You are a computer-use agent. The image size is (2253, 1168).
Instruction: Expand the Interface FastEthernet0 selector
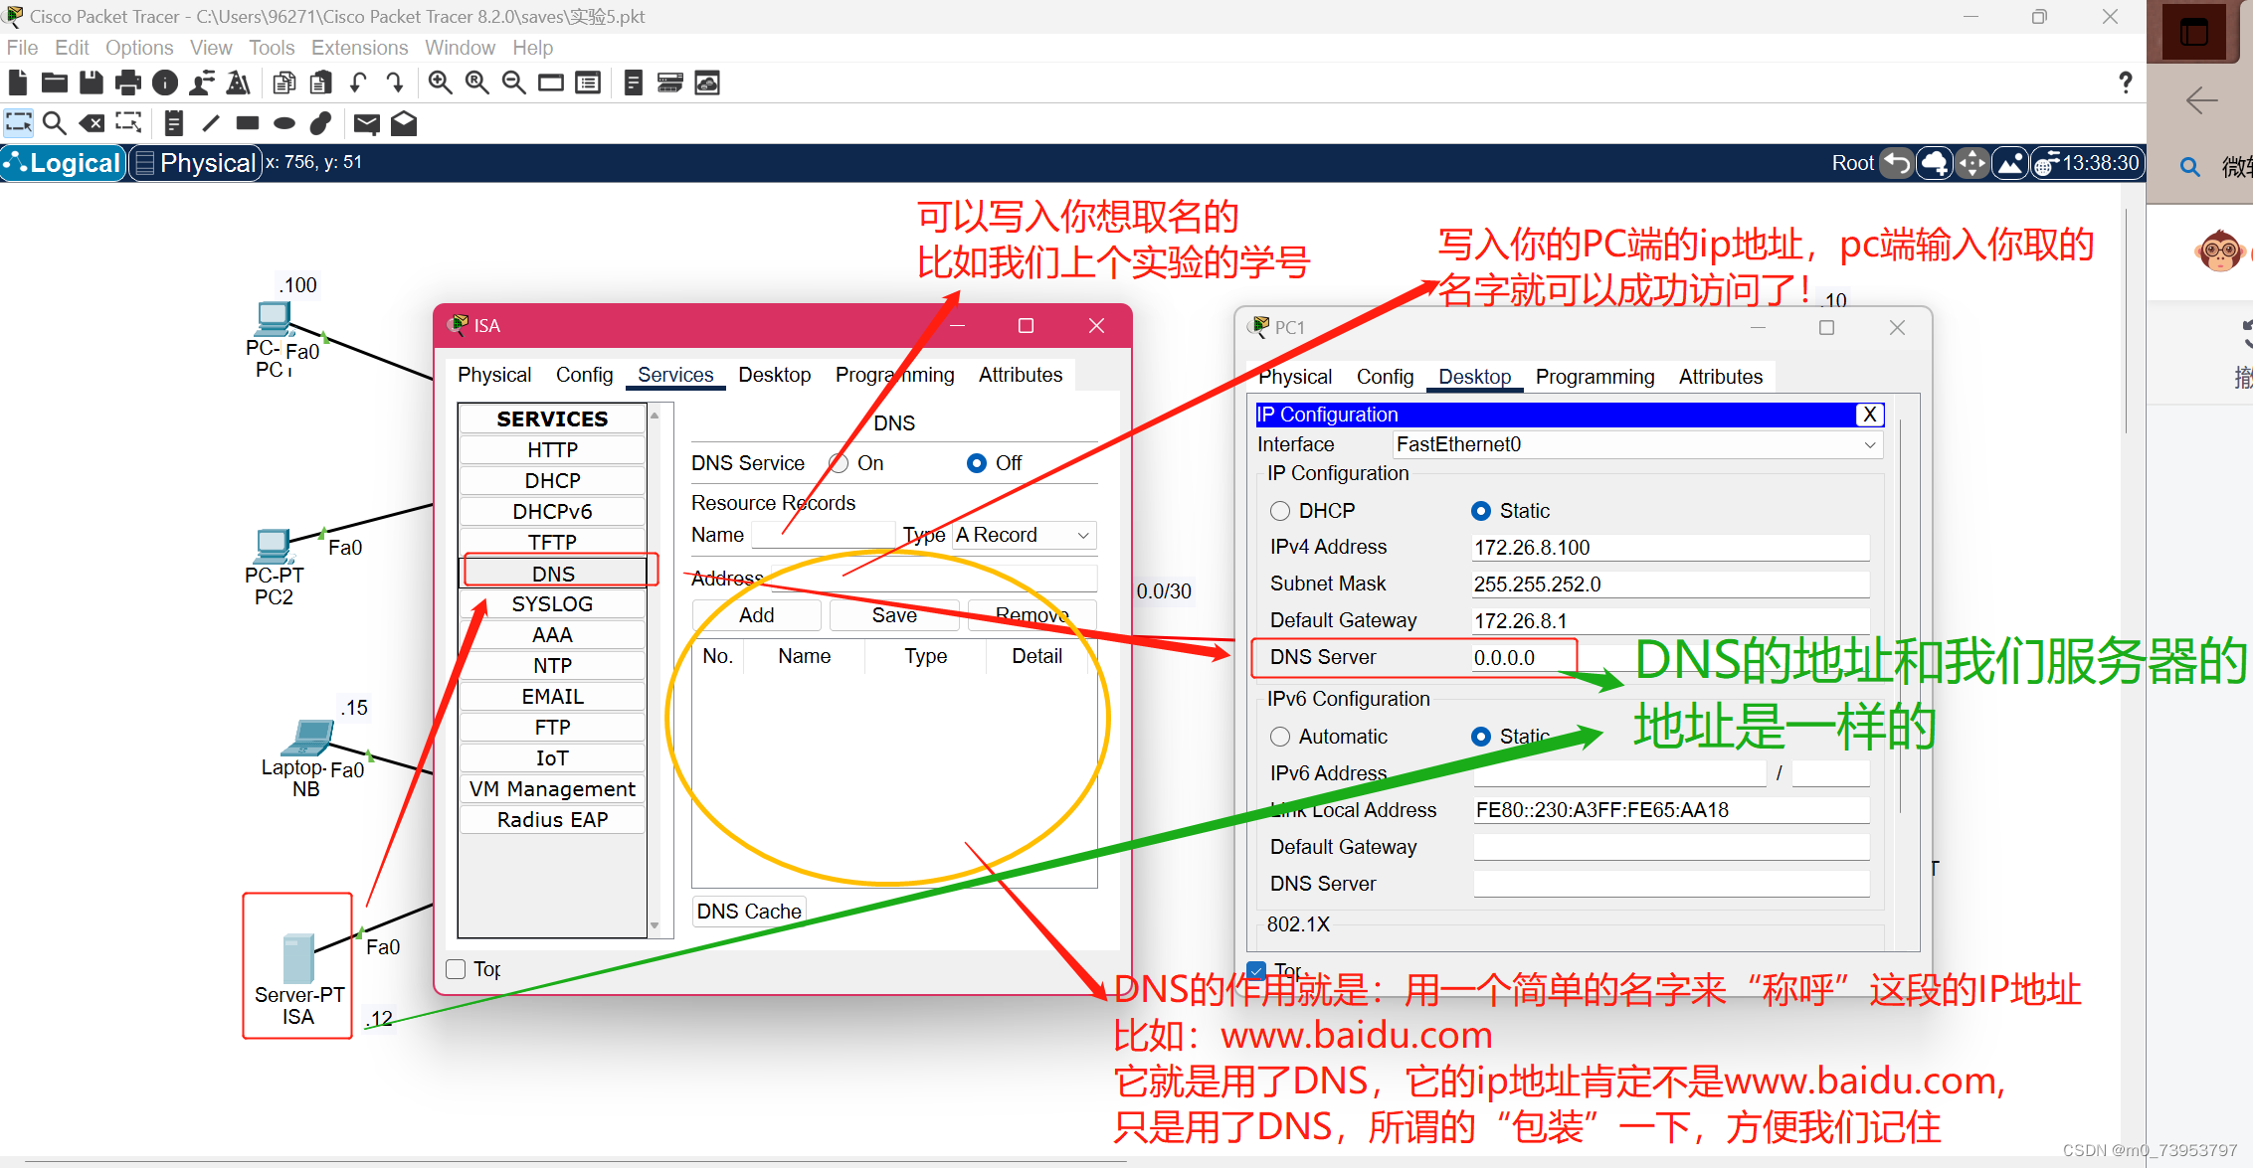[x=1871, y=444]
